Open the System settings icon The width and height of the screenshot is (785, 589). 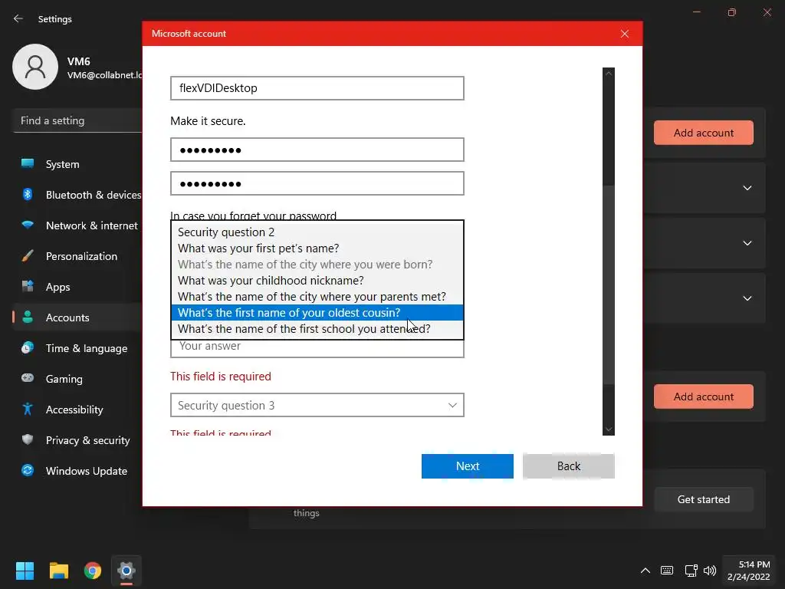(28, 163)
